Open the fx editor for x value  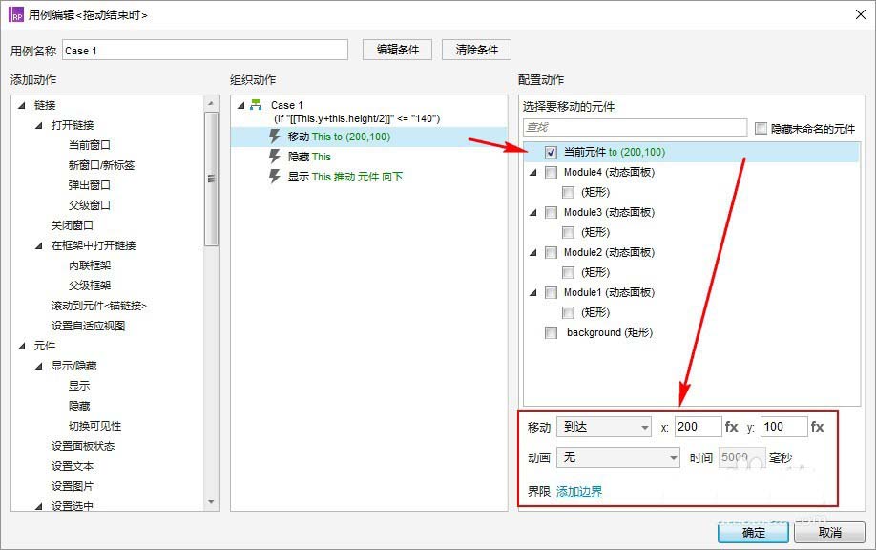click(x=731, y=427)
